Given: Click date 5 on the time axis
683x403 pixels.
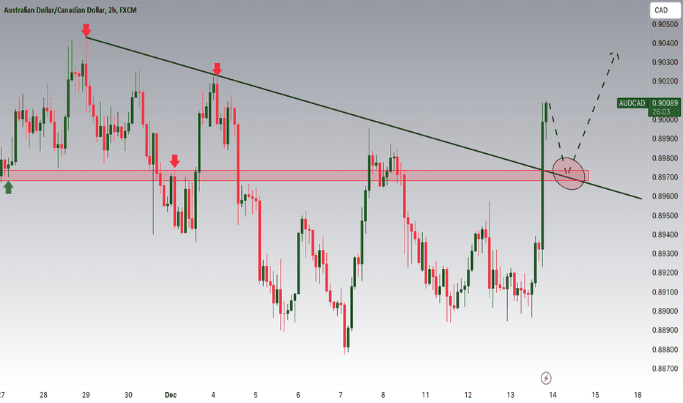Looking at the screenshot, I should (256, 395).
